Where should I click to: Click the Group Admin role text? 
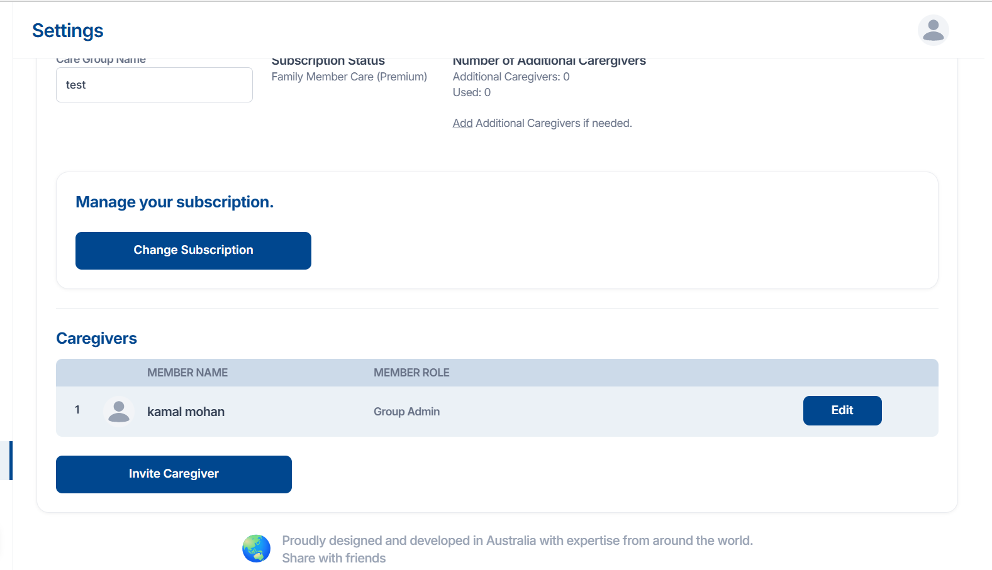406,412
